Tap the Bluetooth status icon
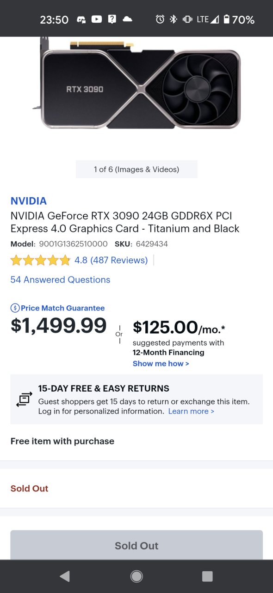Viewport: 273px width, 593px height. (173, 19)
